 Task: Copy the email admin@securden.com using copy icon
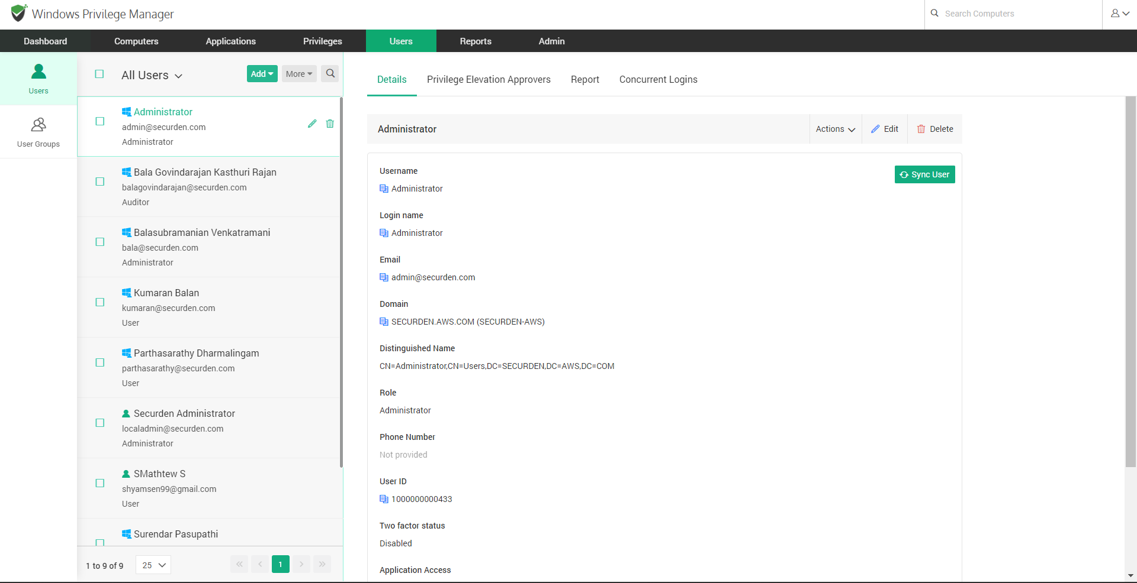(x=383, y=277)
